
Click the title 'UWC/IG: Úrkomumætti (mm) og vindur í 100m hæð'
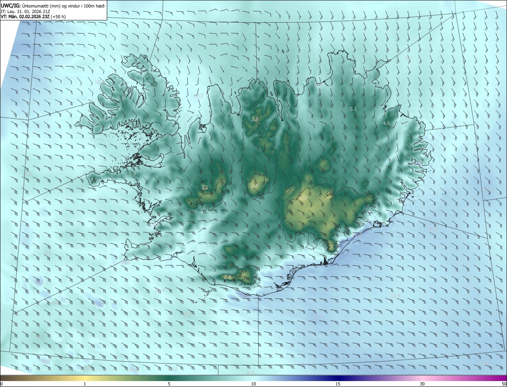[53, 5]
